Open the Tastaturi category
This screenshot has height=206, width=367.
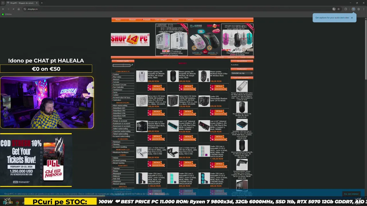click(x=116, y=169)
